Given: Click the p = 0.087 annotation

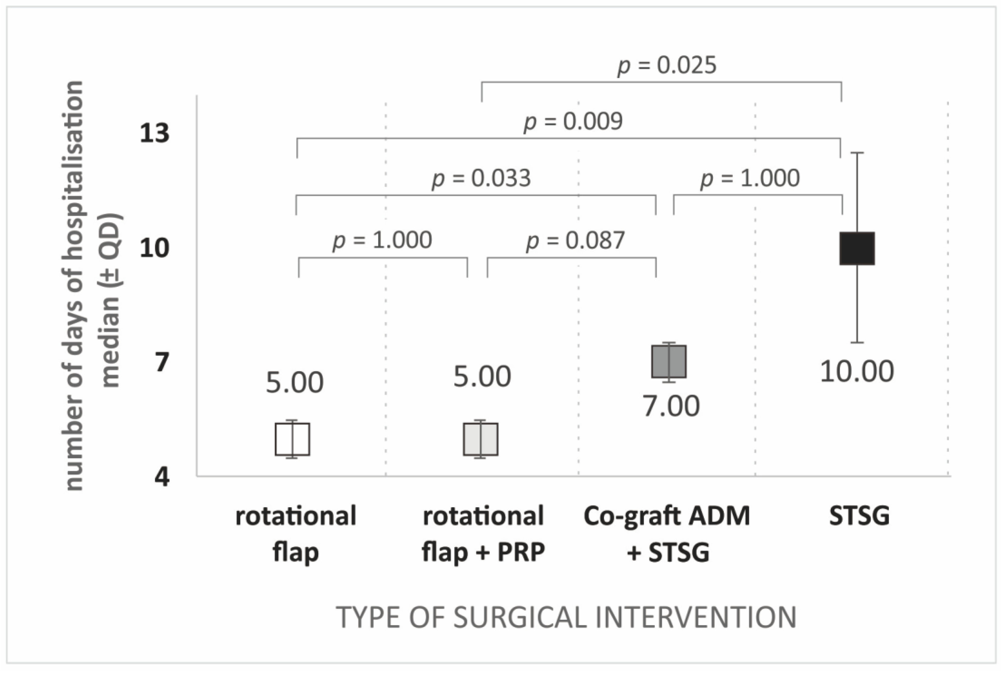Looking at the screenshot, I should click(x=575, y=241).
